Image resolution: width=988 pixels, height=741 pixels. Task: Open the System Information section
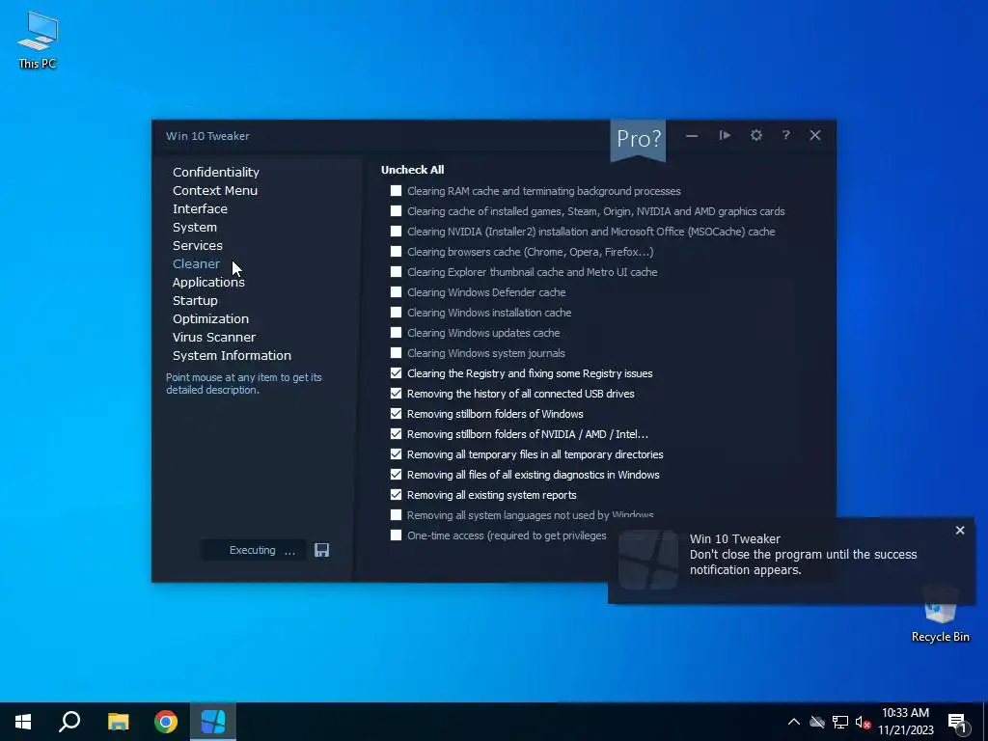click(x=232, y=355)
